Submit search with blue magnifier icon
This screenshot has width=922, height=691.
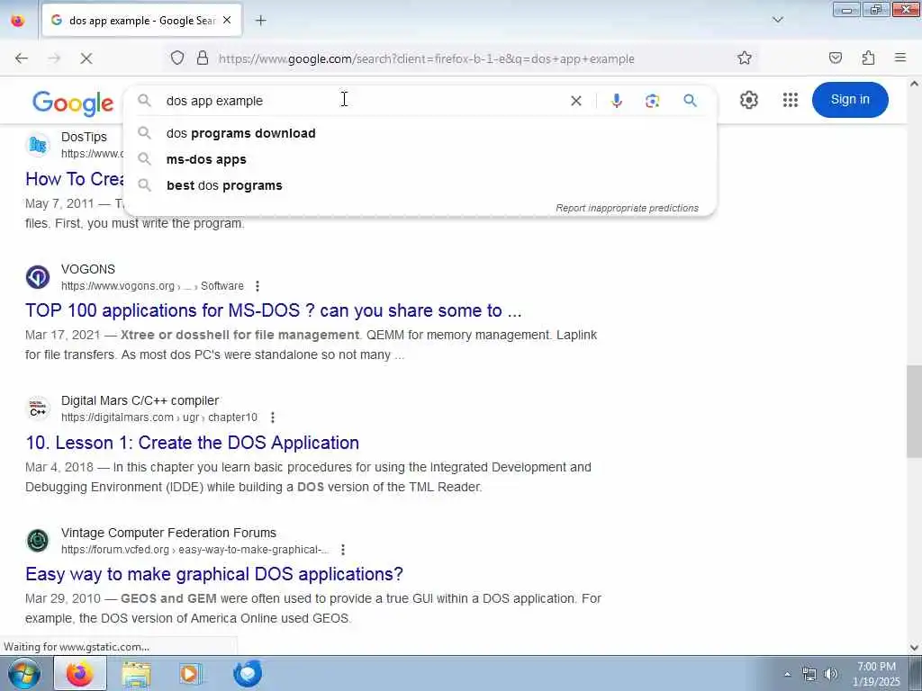point(691,101)
